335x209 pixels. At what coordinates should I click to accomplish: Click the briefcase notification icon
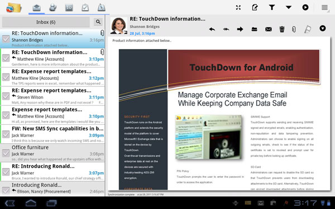[273, 203]
